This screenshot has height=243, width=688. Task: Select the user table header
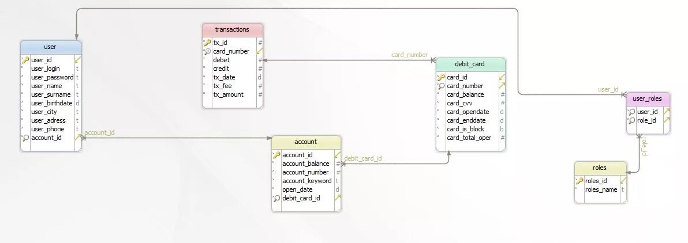(x=50, y=47)
